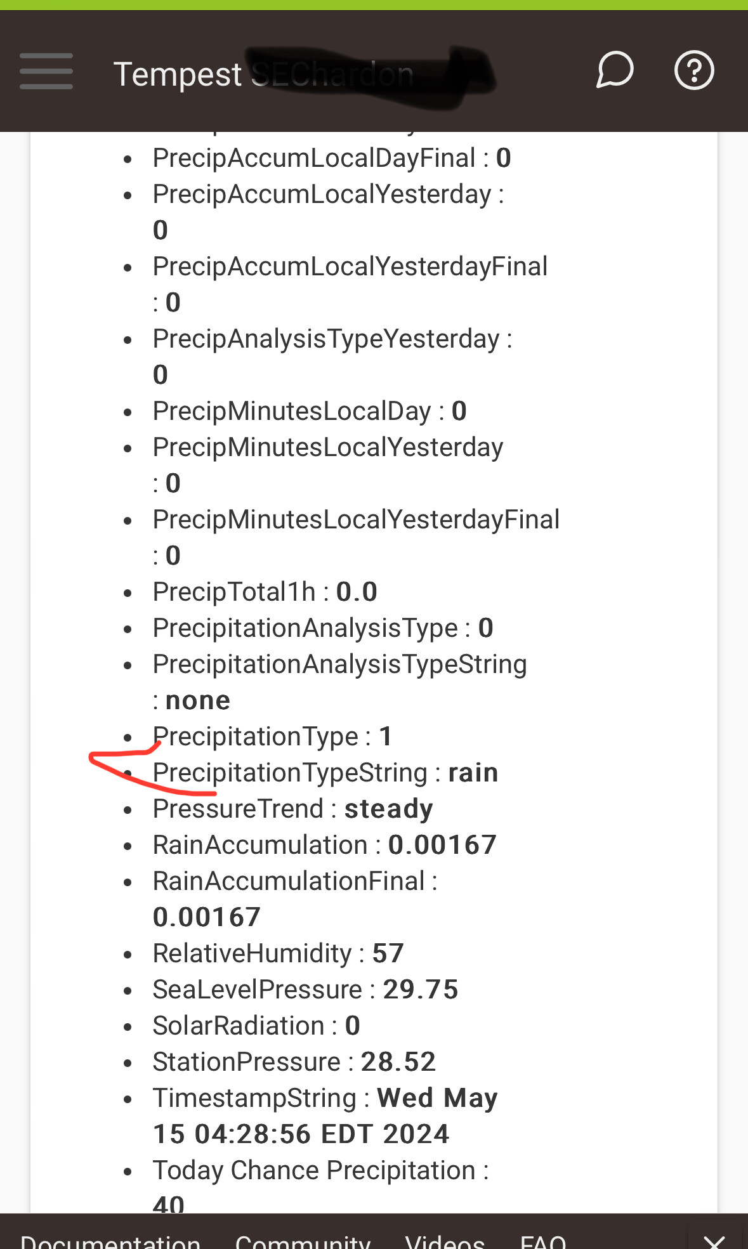Select the PrecipitationTypeString rain entry

pos(325,773)
